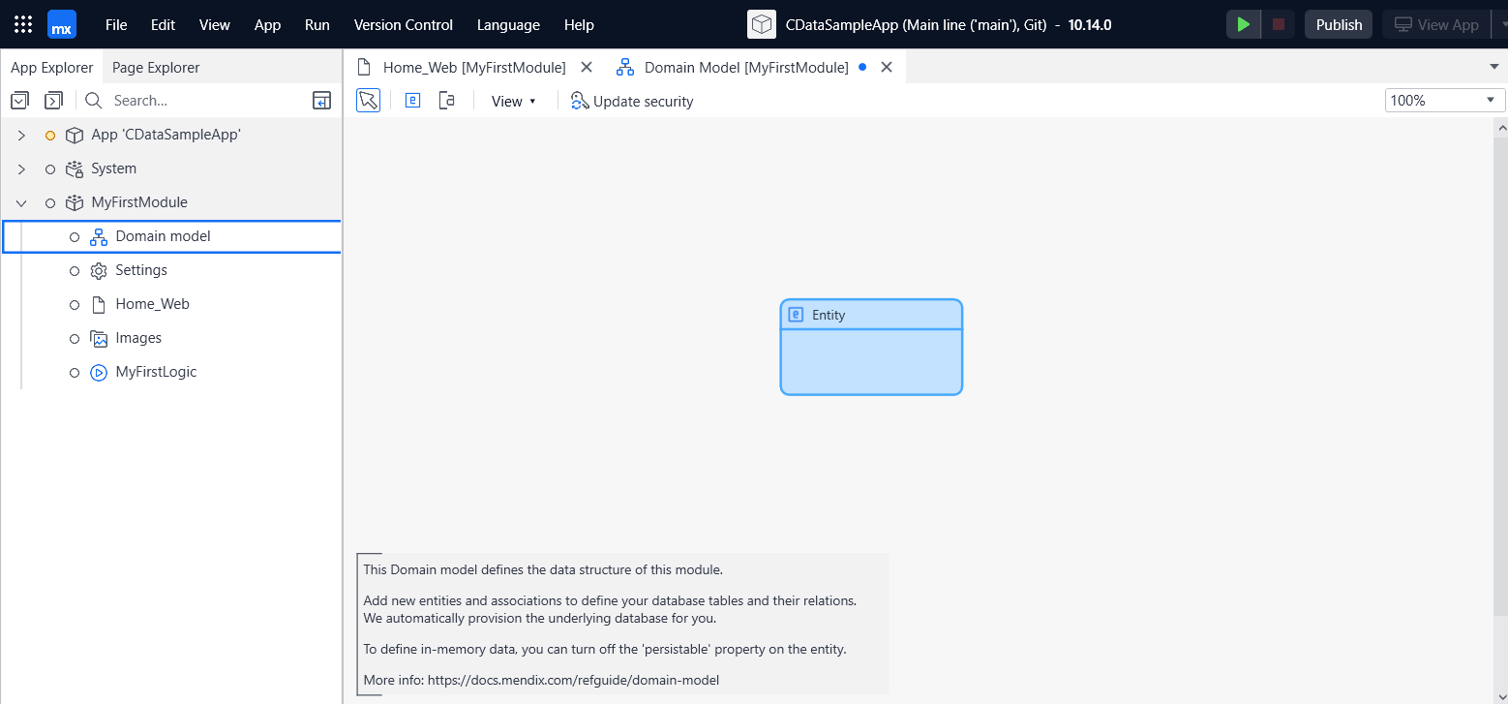Run the app with green play button
The image size is (1508, 704).
(x=1244, y=24)
